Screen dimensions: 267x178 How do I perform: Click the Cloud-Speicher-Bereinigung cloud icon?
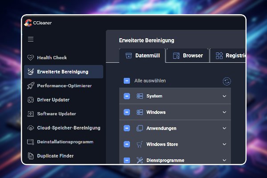(x=31, y=128)
